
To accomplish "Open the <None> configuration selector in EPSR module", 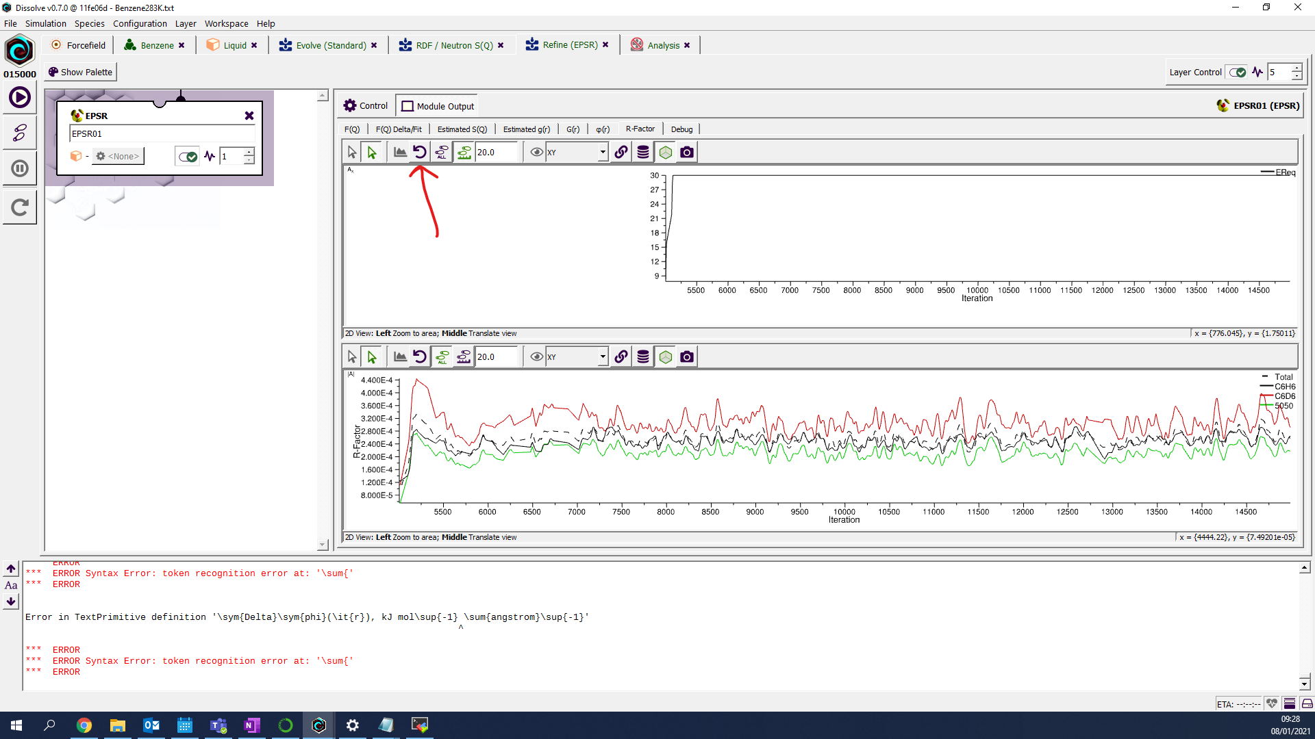I will 117,156.
